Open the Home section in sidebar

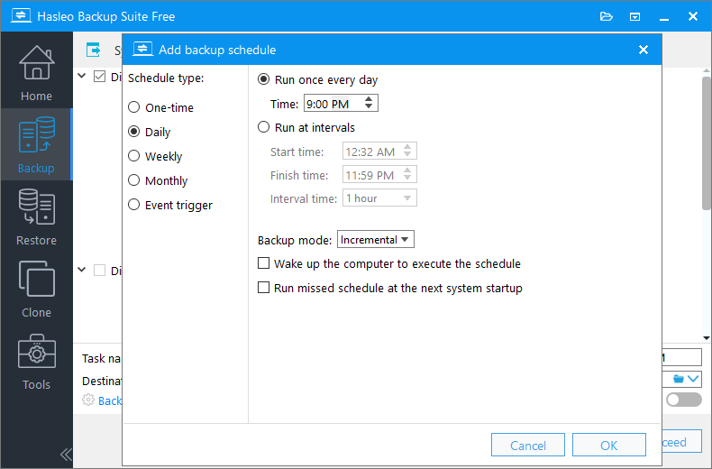[36, 73]
